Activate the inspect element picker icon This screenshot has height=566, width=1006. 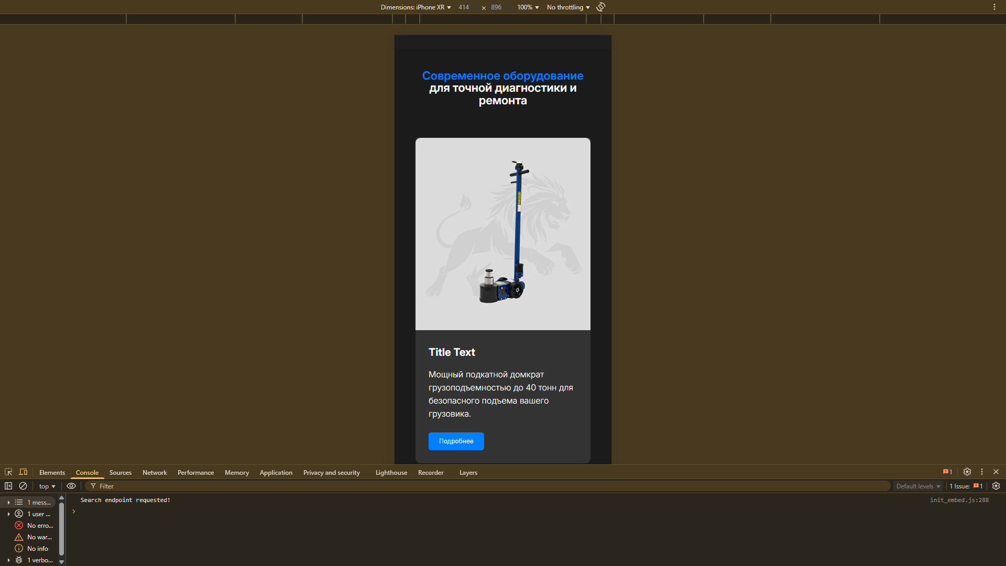[8, 472]
